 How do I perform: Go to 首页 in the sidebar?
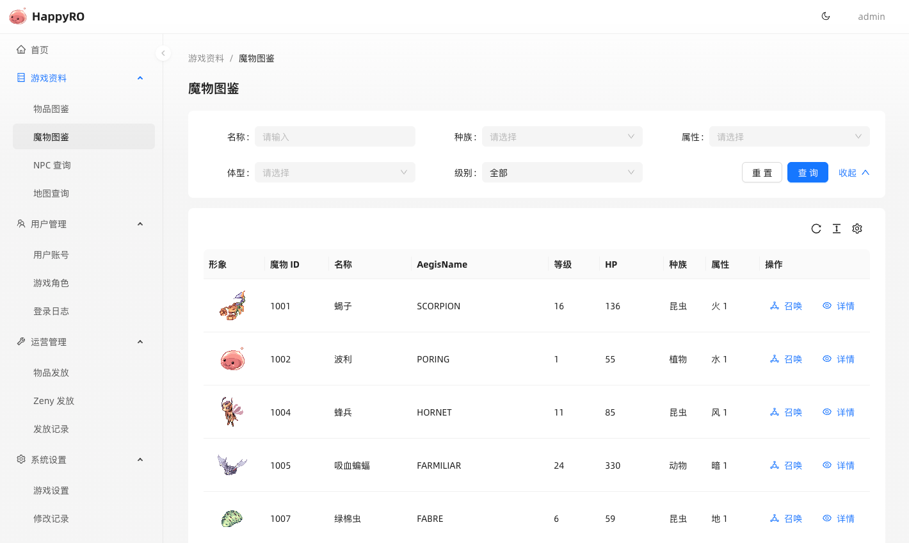[x=84, y=50]
